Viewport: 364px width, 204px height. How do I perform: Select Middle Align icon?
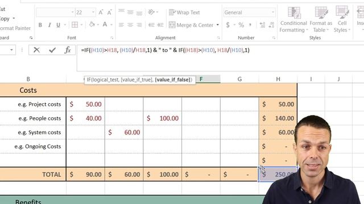coord(130,12)
